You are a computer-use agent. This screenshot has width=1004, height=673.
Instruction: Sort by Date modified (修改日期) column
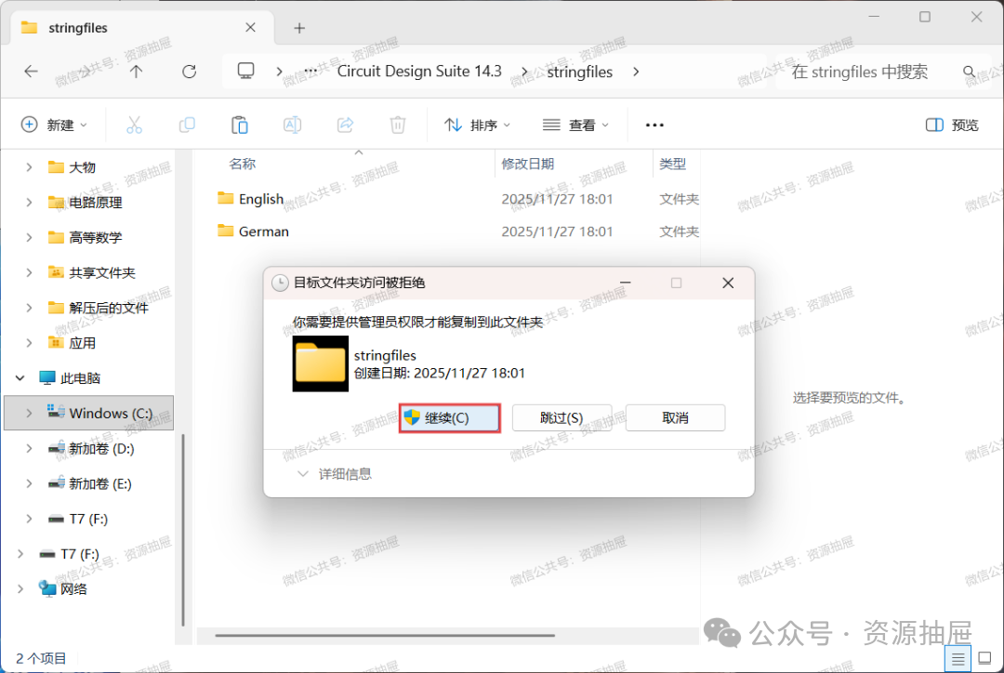[528, 164]
